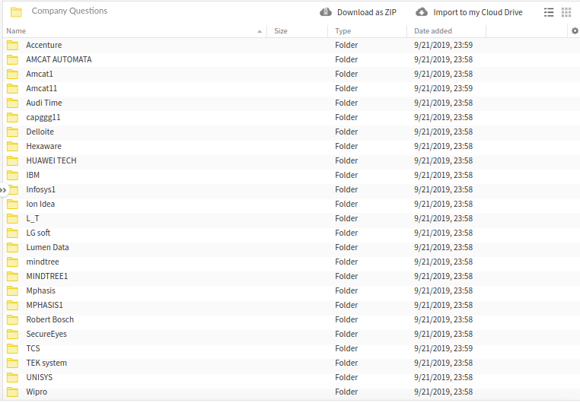
Task: Open the Robert Bosch folder
Action: click(49, 319)
